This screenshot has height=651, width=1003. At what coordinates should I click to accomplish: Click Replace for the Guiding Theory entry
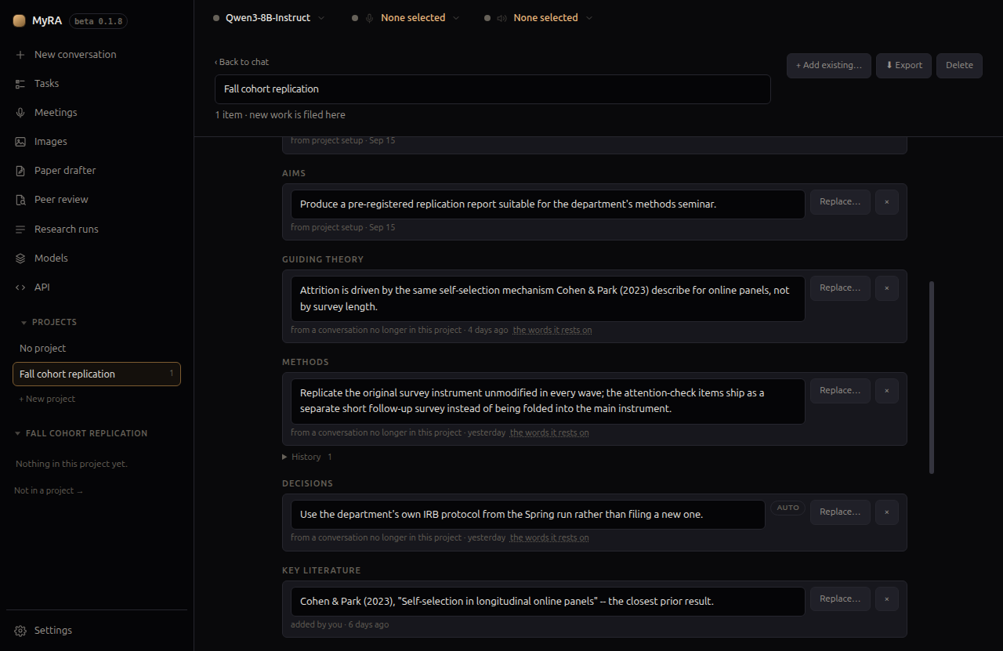(840, 288)
